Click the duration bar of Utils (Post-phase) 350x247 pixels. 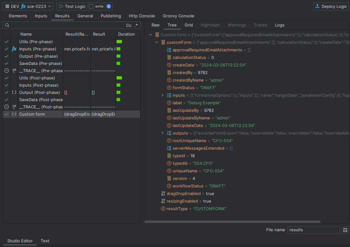point(119,78)
